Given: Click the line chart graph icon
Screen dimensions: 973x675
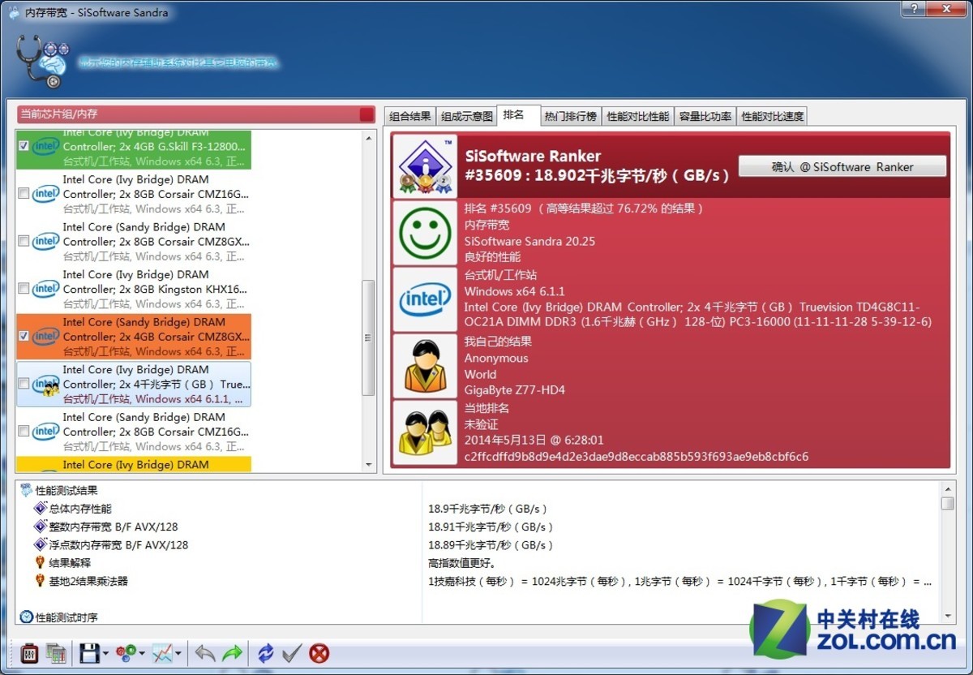Looking at the screenshot, I should coord(163,652).
